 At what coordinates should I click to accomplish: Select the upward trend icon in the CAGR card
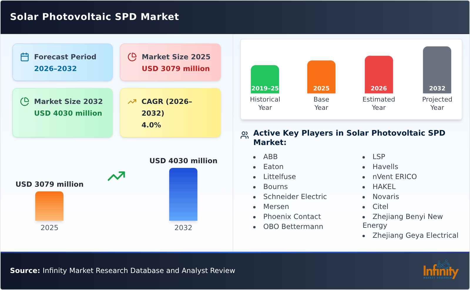132,101
